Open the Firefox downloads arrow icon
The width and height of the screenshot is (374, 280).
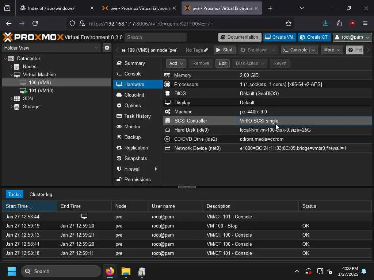[325, 23]
